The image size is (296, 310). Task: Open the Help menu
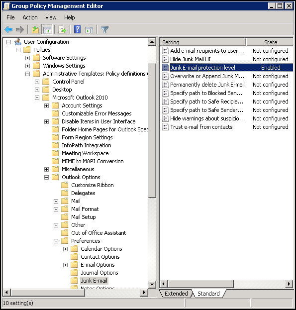click(x=69, y=17)
